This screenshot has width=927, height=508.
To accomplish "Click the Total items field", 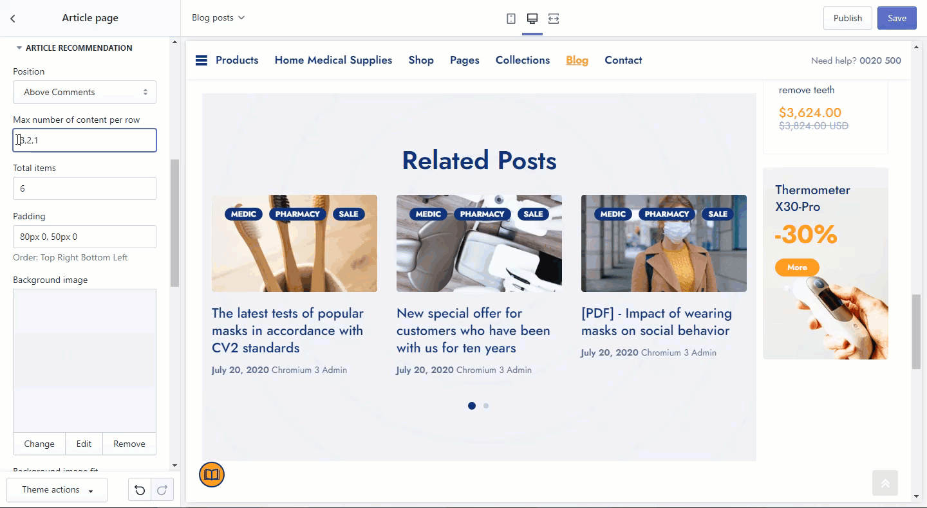I will coord(84,188).
